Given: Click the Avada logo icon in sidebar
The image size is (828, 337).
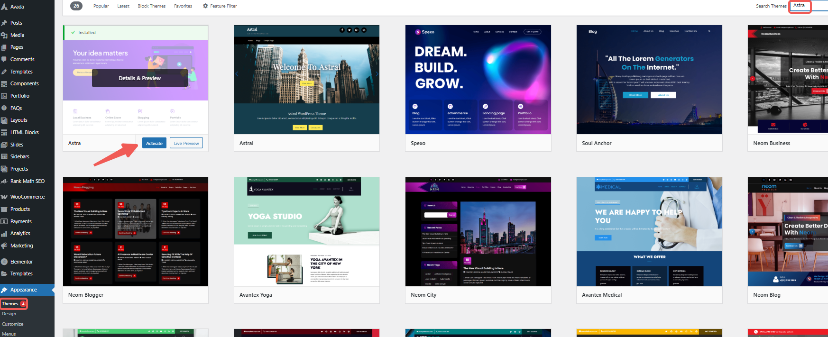Looking at the screenshot, I should coord(4,7).
